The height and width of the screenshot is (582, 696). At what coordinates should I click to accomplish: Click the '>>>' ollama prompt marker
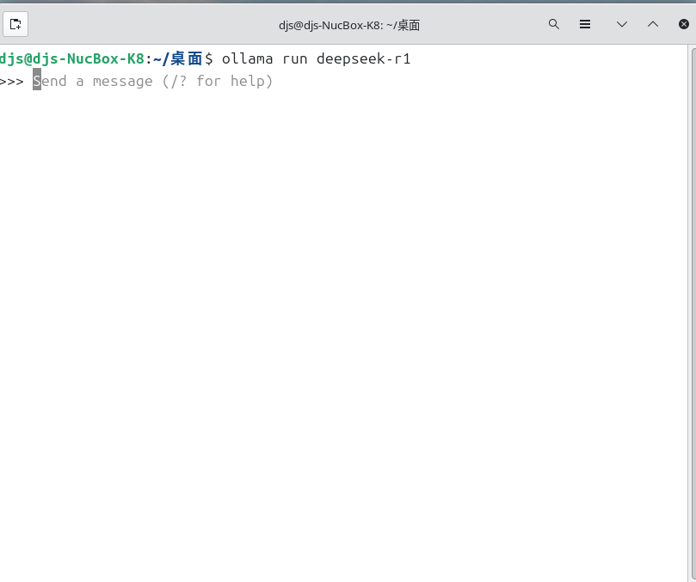[11, 82]
